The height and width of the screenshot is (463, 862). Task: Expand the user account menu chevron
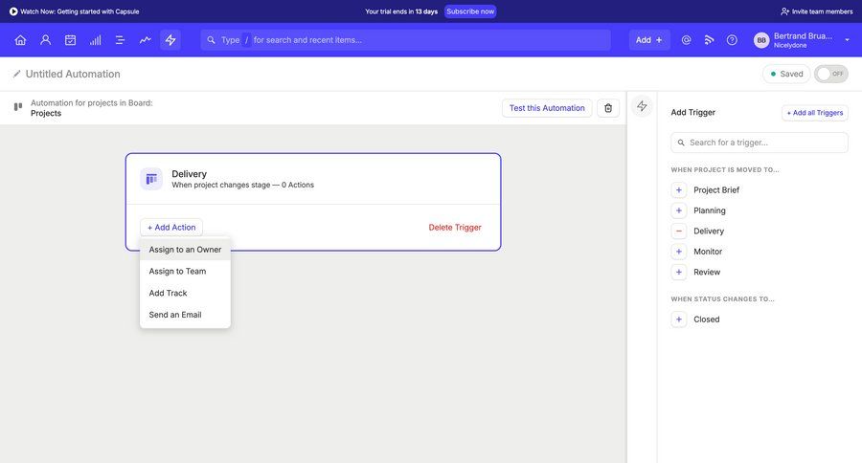click(847, 40)
